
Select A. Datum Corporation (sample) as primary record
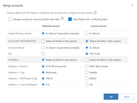[43, 33]
